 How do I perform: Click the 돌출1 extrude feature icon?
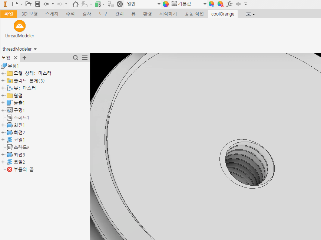(x=9, y=103)
